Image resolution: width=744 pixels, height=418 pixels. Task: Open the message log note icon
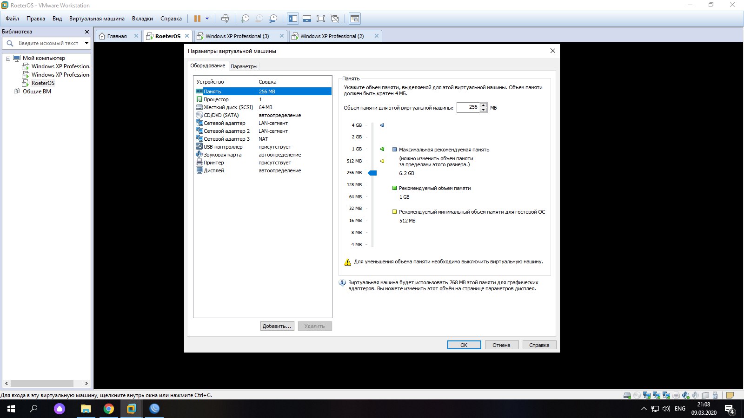tap(730, 395)
